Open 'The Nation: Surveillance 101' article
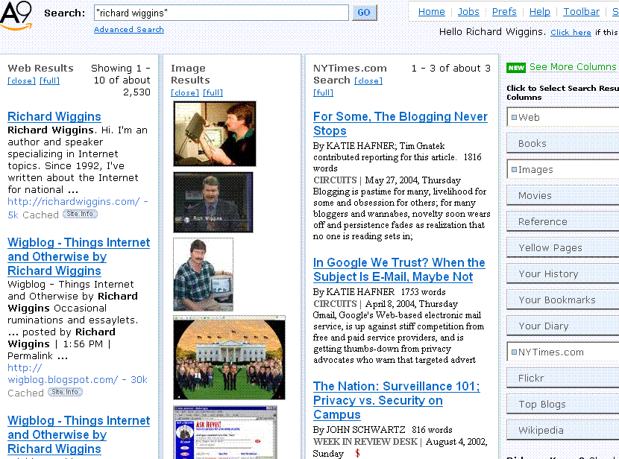The width and height of the screenshot is (619, 459). (396, 400)
